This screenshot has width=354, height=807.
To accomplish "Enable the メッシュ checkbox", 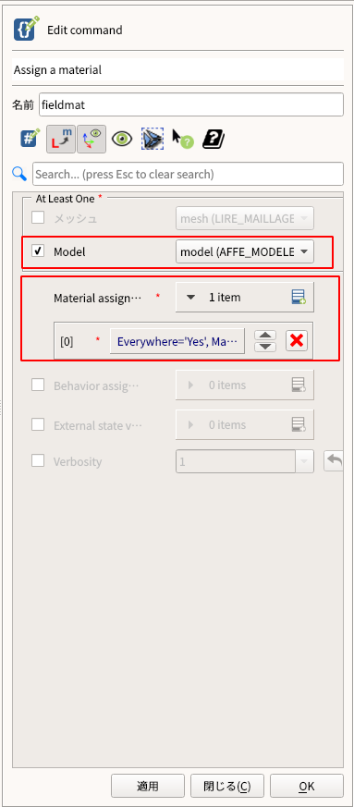I will pos(38,218).
